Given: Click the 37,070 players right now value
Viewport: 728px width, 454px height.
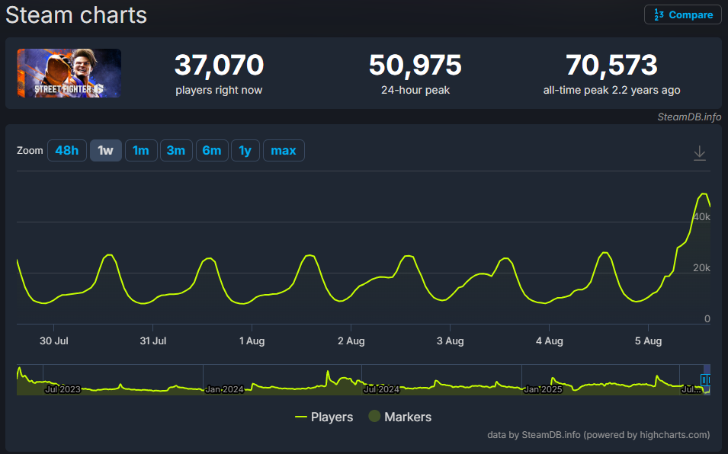Looking at the screenshot, I should [219, 65].
